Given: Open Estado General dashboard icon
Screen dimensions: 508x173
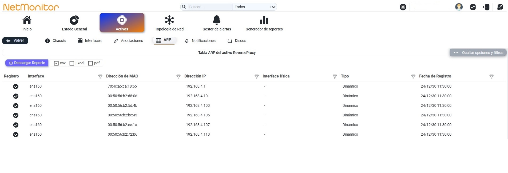Looking at the screenshot, I should 74,20.
